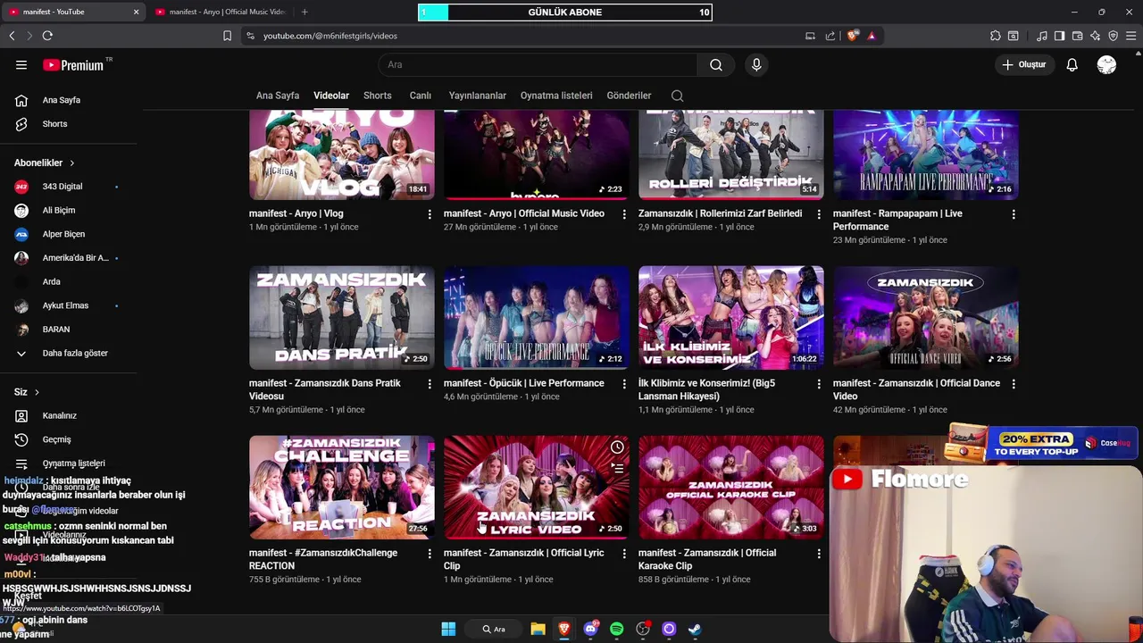This screenshot has width=1143, height=643.
Task: Open a new browser tab
Action: coord(305,12)
